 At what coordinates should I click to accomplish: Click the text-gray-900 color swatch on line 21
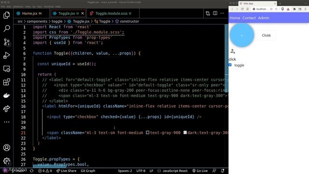click(x=147, y=132)
